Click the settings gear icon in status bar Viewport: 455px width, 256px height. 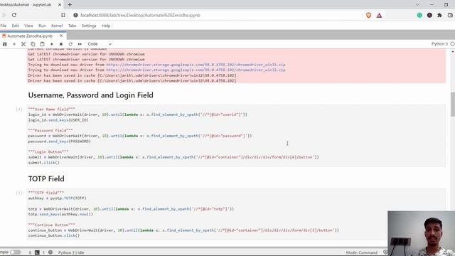click(x=50, y=252)
